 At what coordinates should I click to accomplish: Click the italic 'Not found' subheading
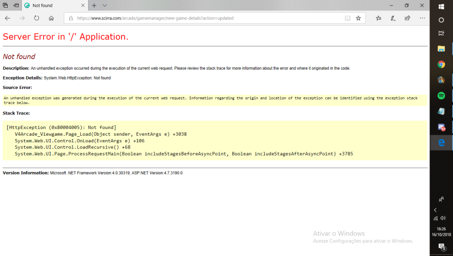(19, 57)
